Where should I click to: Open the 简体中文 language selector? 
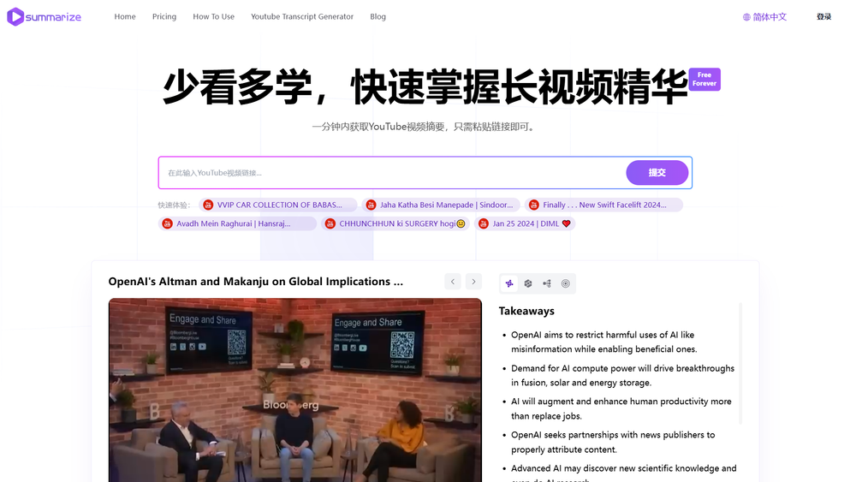pos(764,17)
